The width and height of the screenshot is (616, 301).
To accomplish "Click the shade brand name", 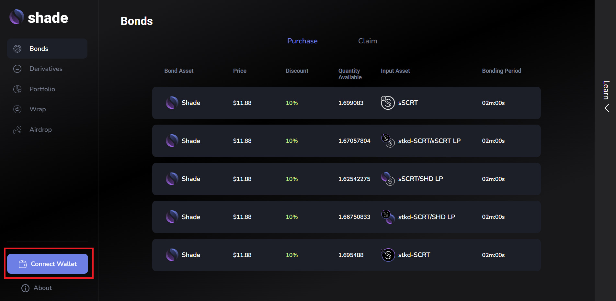I will coord(48,18).
